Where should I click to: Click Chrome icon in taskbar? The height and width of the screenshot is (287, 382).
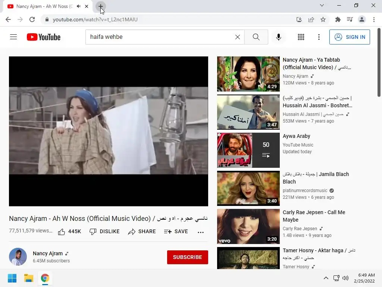click(45, 278)
